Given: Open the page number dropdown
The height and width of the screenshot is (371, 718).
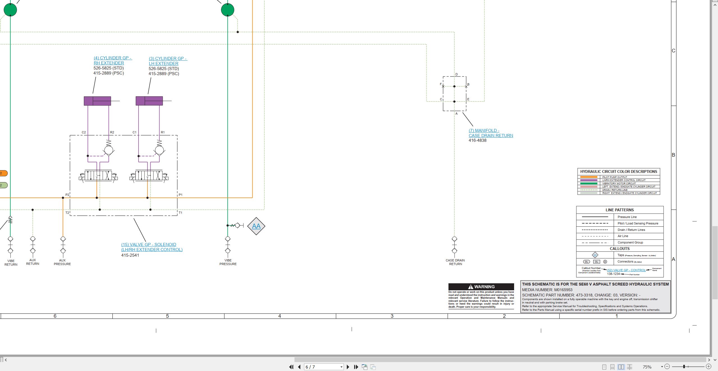Looking at the screenshot, I should pyautogui.click(x=341, y=367).
